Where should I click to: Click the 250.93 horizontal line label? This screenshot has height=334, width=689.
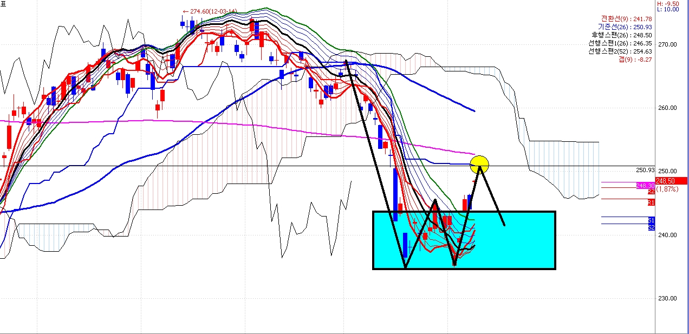(644, 170)
